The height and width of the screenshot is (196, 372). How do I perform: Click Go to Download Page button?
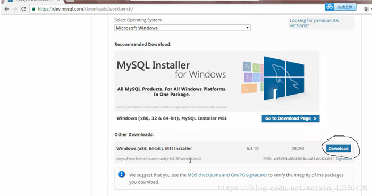[x=291, y=118]
